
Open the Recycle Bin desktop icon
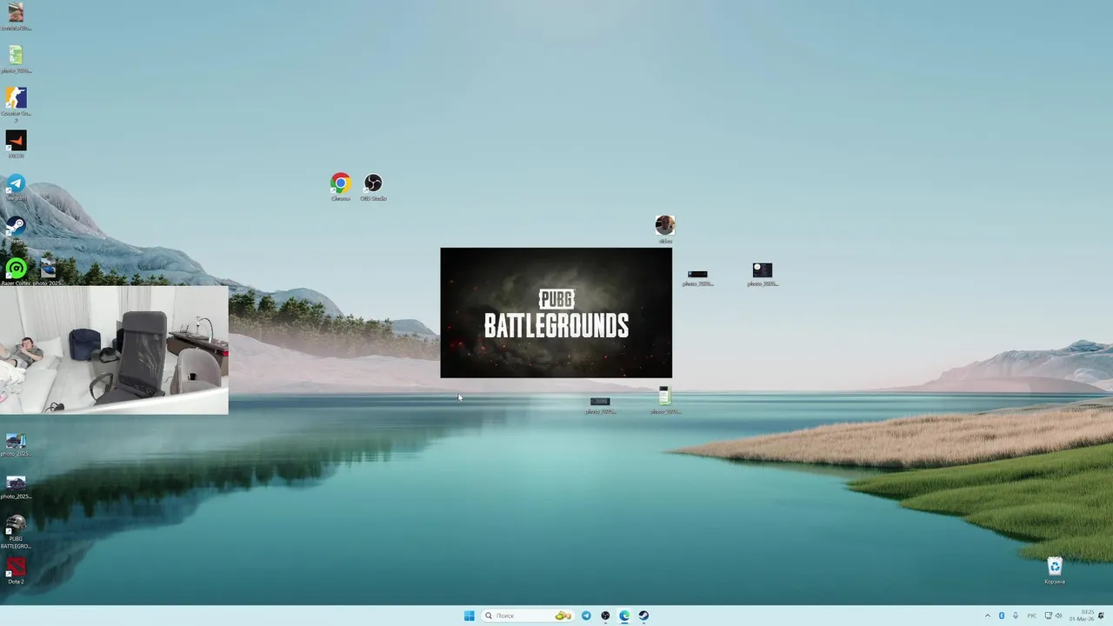[1054, 570]
